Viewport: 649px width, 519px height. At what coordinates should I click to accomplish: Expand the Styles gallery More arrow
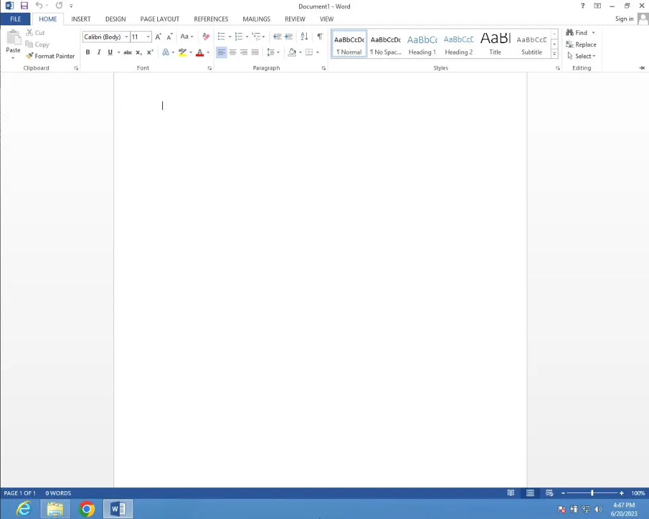pos(555,54)
